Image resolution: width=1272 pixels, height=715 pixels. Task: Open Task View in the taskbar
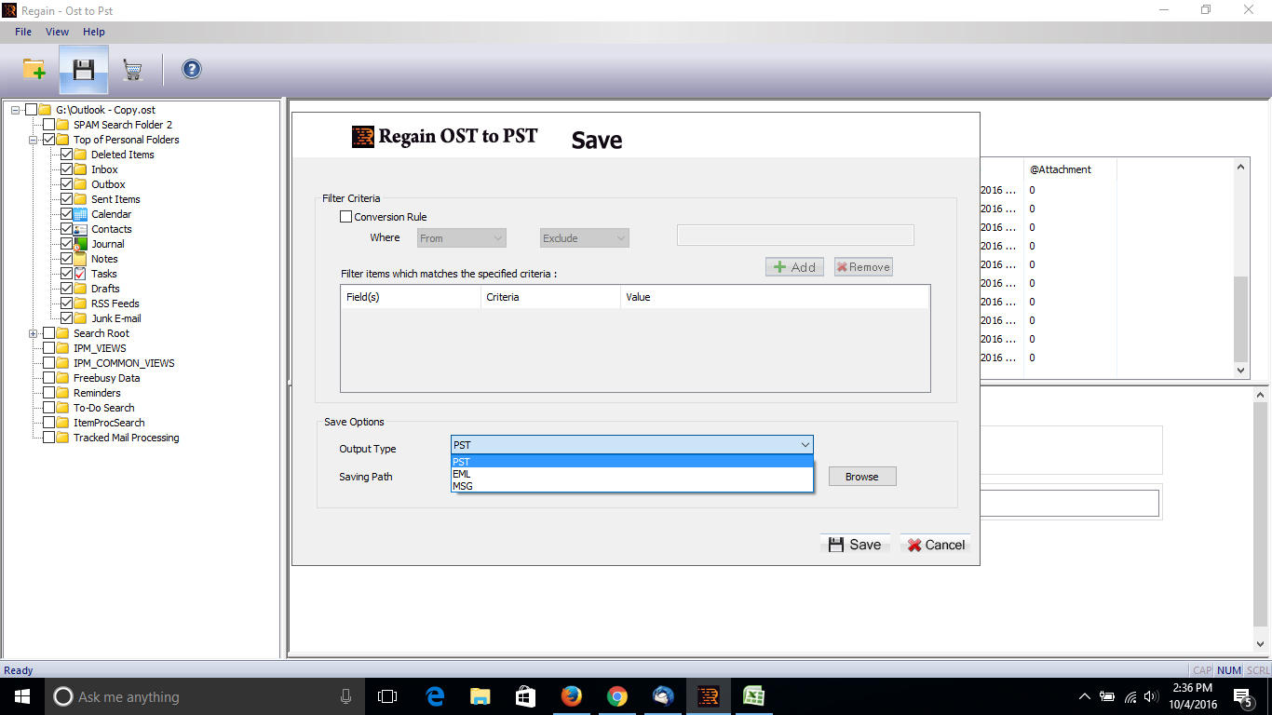pyautogui.click(x=387, y=696)
